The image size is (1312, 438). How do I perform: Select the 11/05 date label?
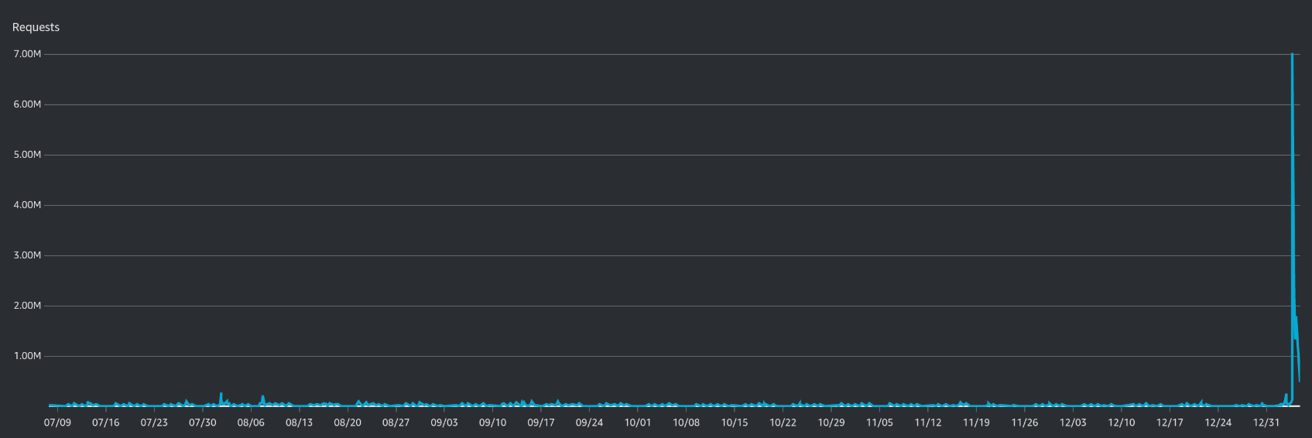[x=879, y=423]
